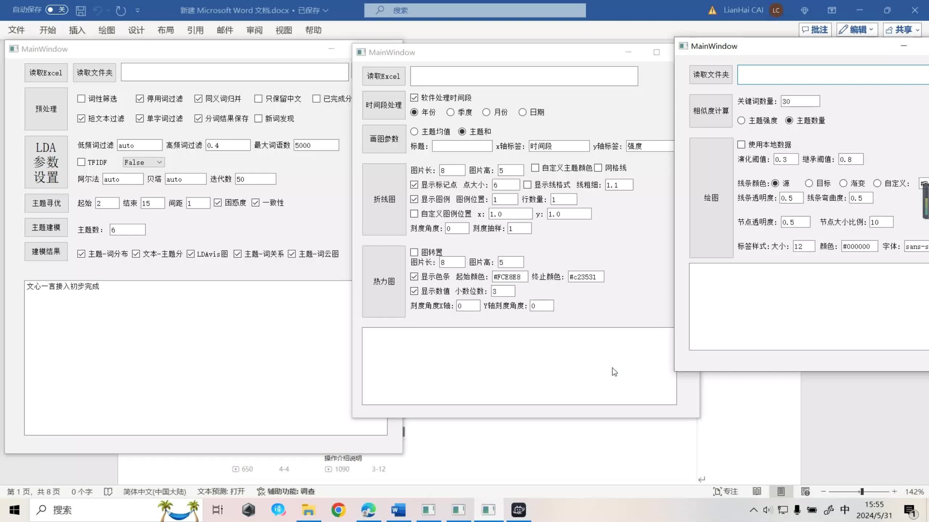Click the 主题数 input field

point(127,230)
